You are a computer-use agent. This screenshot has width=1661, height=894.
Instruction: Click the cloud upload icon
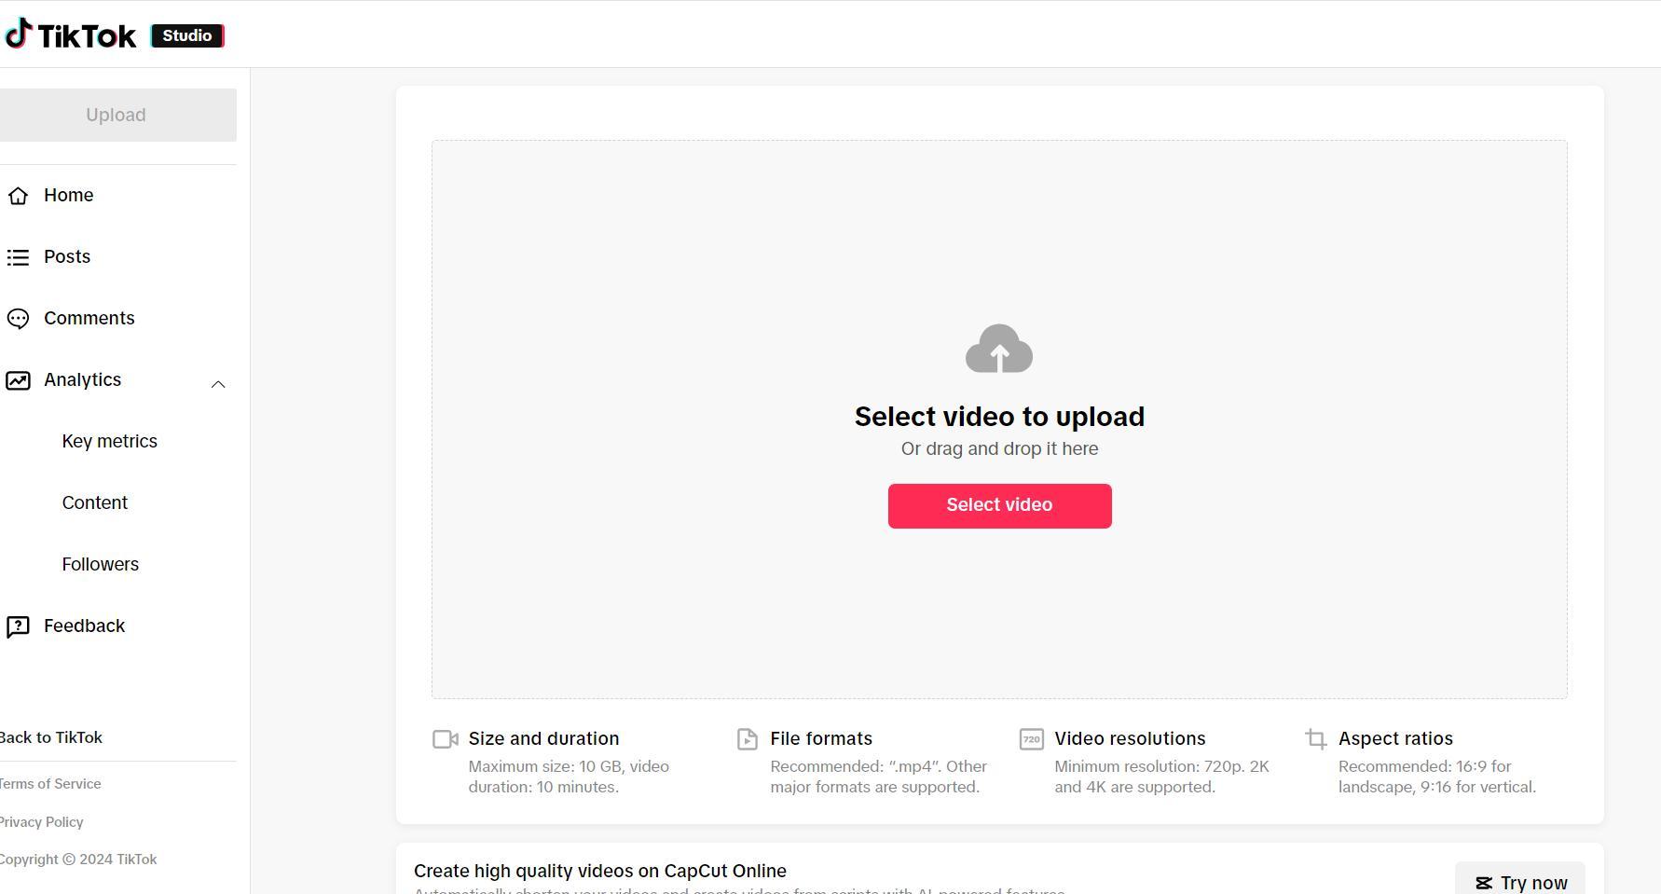pyautogui.click(x=999, y=349)
